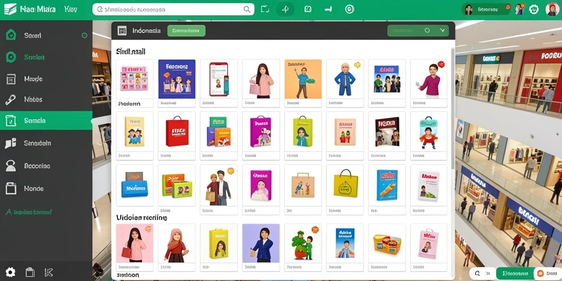Expand the chevron in the panel header dropdown

click(442, 31)
